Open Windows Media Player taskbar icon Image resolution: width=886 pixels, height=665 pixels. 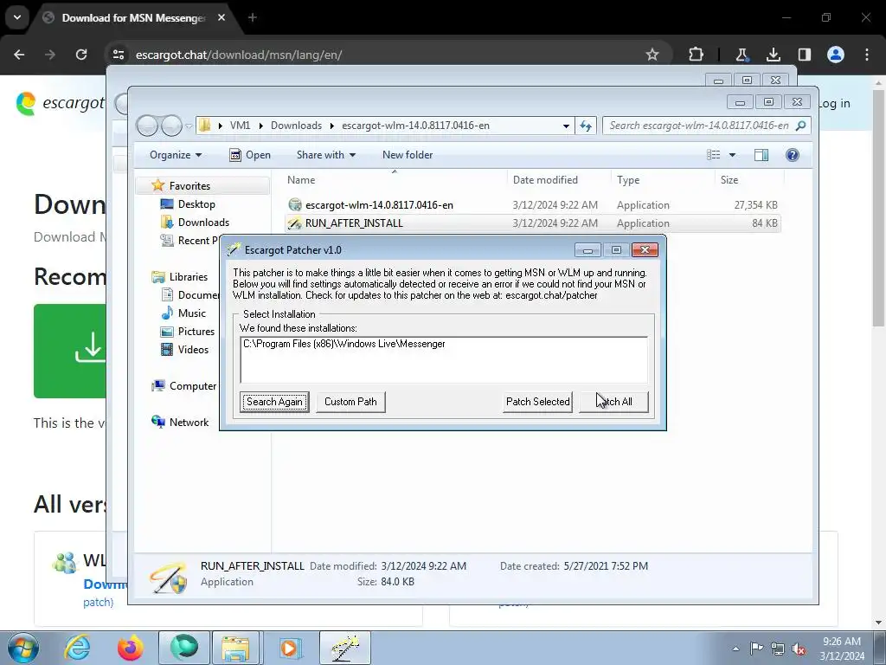point(290,648)
